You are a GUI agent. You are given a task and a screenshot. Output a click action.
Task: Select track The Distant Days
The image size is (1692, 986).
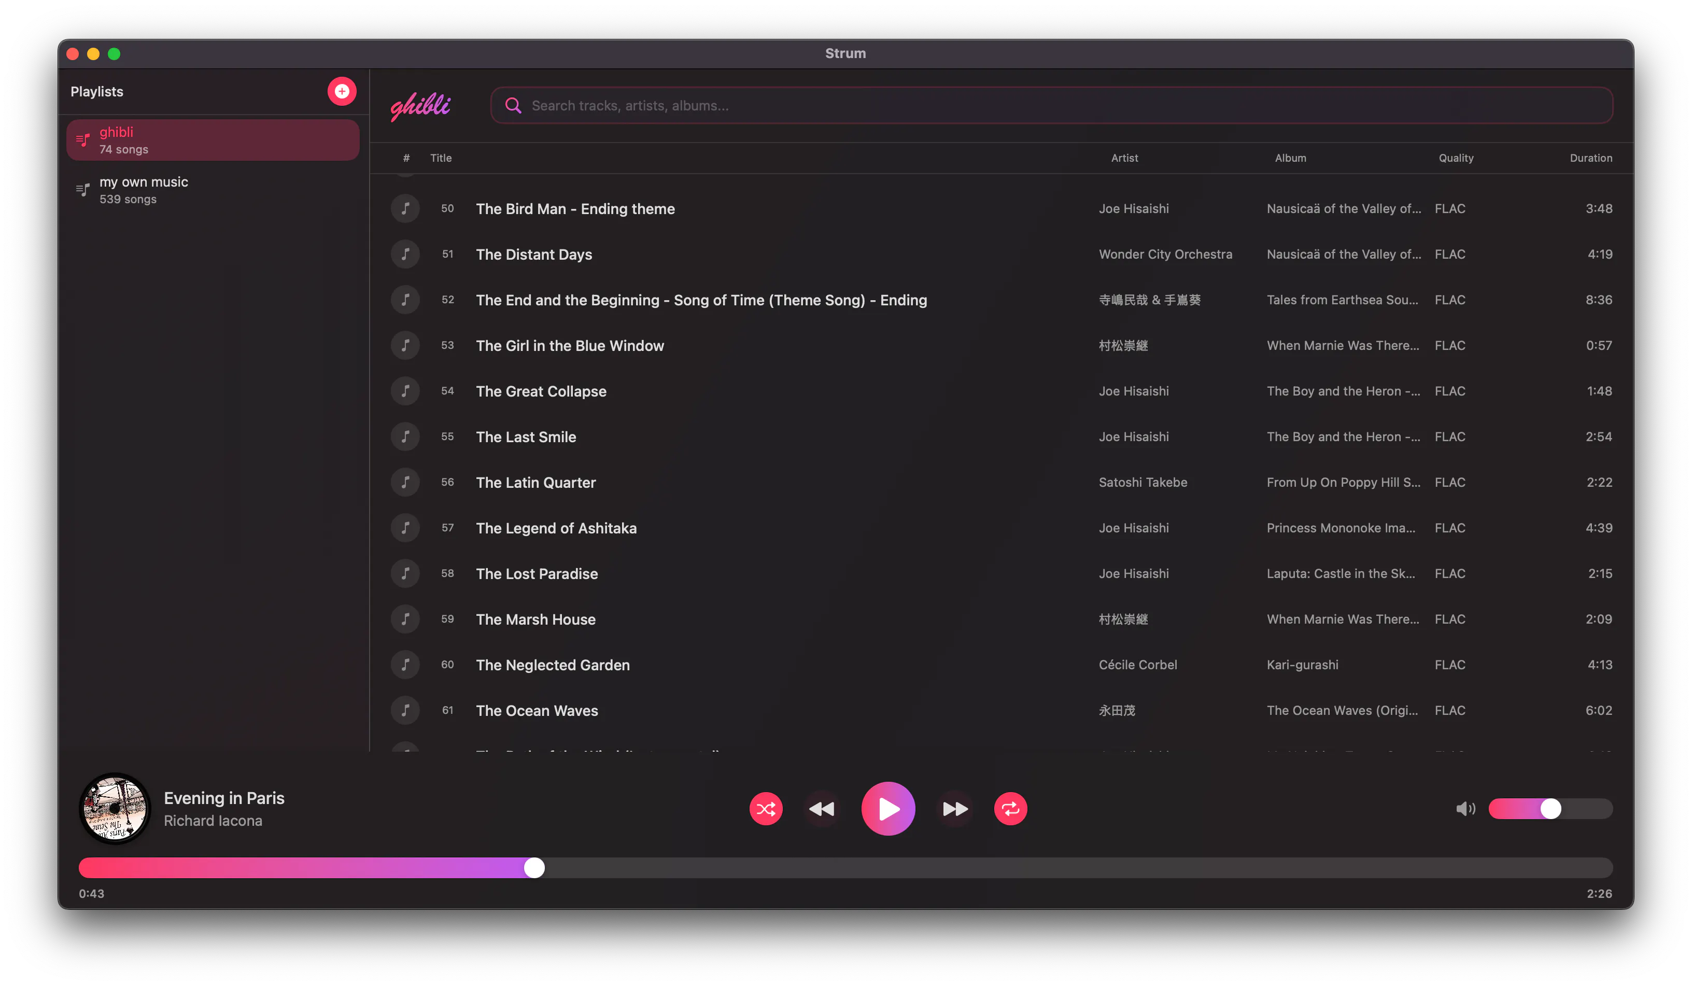pyautogui.click(x=534, y=255)
